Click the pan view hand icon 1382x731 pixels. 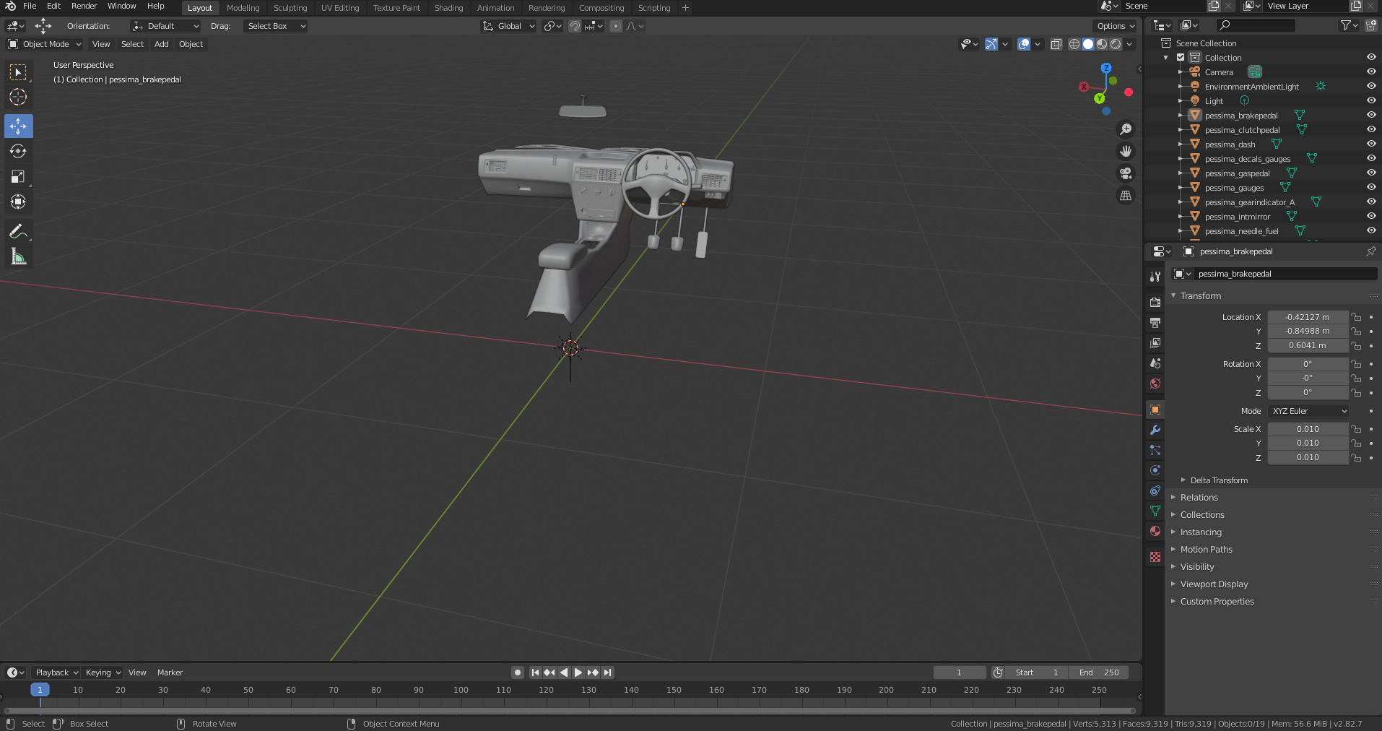click(x=1125, y=151)
